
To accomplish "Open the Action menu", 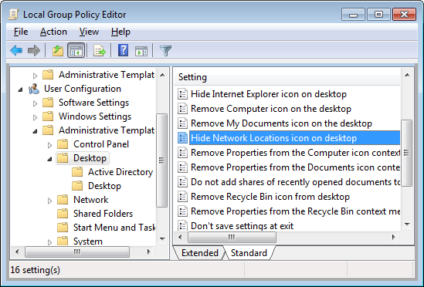I will click(x=53, y=32).
